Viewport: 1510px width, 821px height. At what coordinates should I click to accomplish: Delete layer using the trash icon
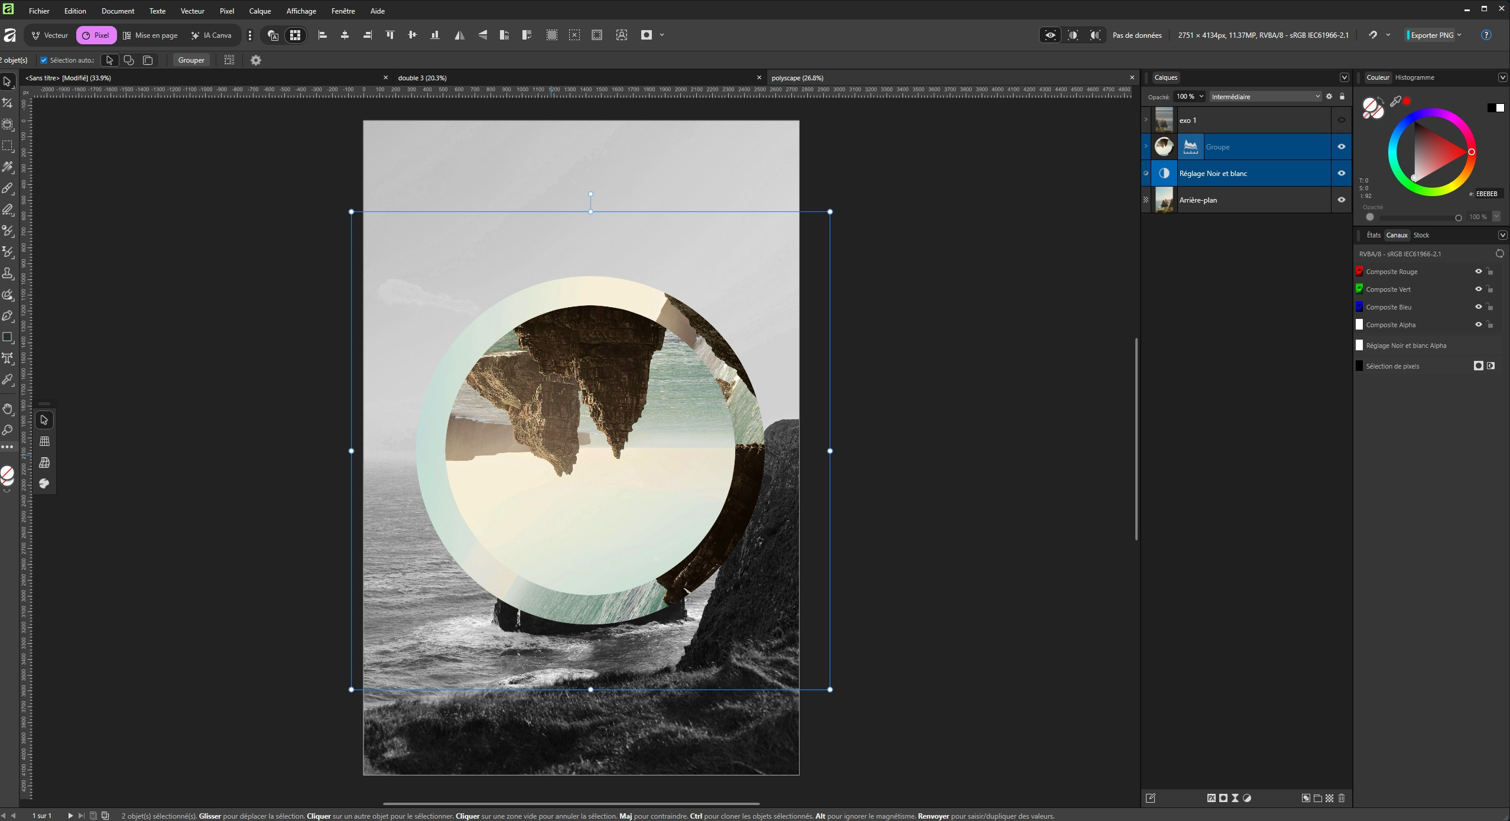click(x=1342, y=798)
